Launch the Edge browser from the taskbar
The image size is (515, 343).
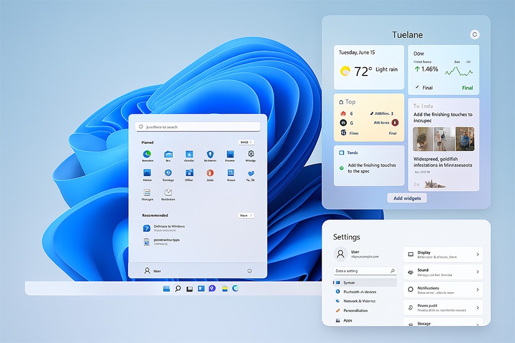coord(235,289)
